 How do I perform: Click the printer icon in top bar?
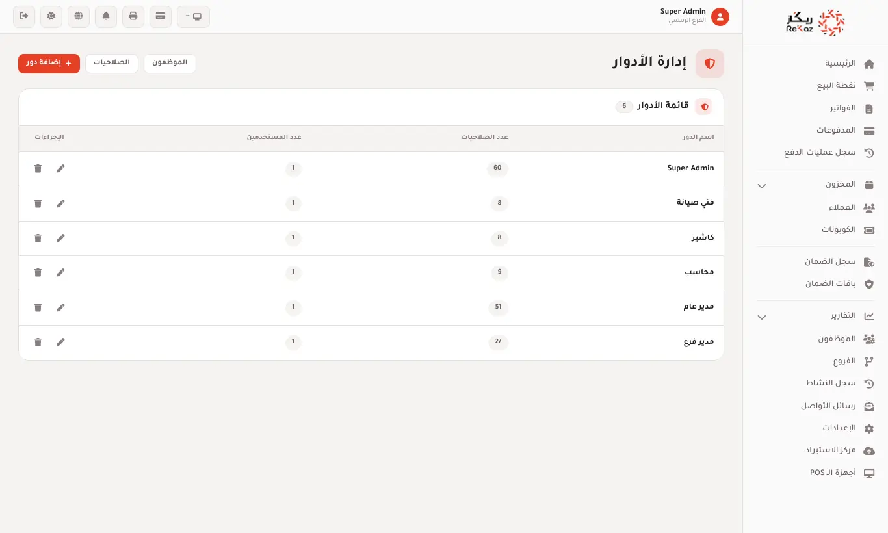133,16
